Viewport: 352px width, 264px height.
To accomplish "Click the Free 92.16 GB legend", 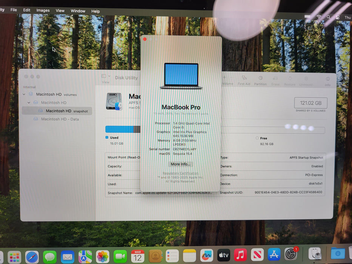I will [265, 141].
